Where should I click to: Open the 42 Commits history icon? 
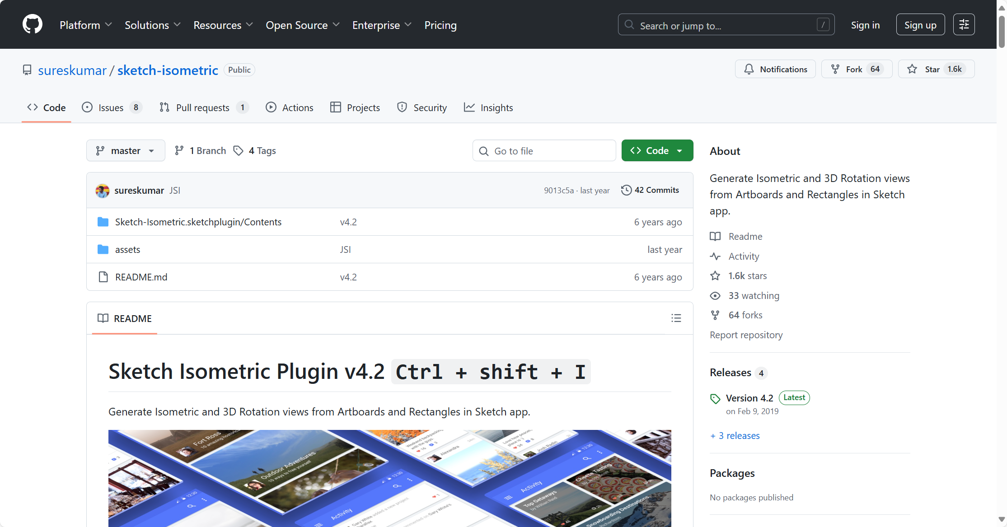[626, 190]
